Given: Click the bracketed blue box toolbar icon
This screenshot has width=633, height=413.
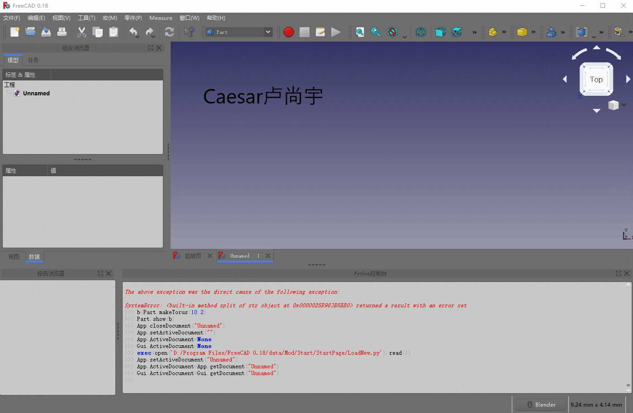Looking at the screenshot, I should tap(581, 32).
